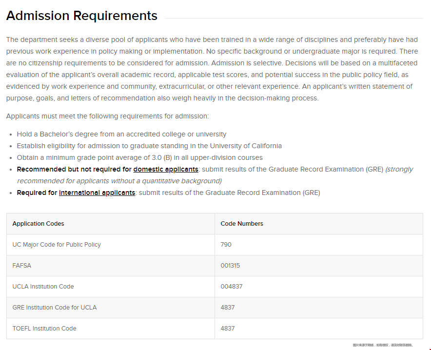Select the UC Major Code for Public Policy cell
This screenshot has height=350, width=431.
pos(57,245)
